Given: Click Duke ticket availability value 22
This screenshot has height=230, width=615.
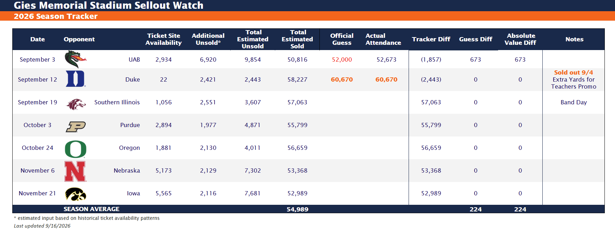Looking at the screenshot, I should [164, 79].
